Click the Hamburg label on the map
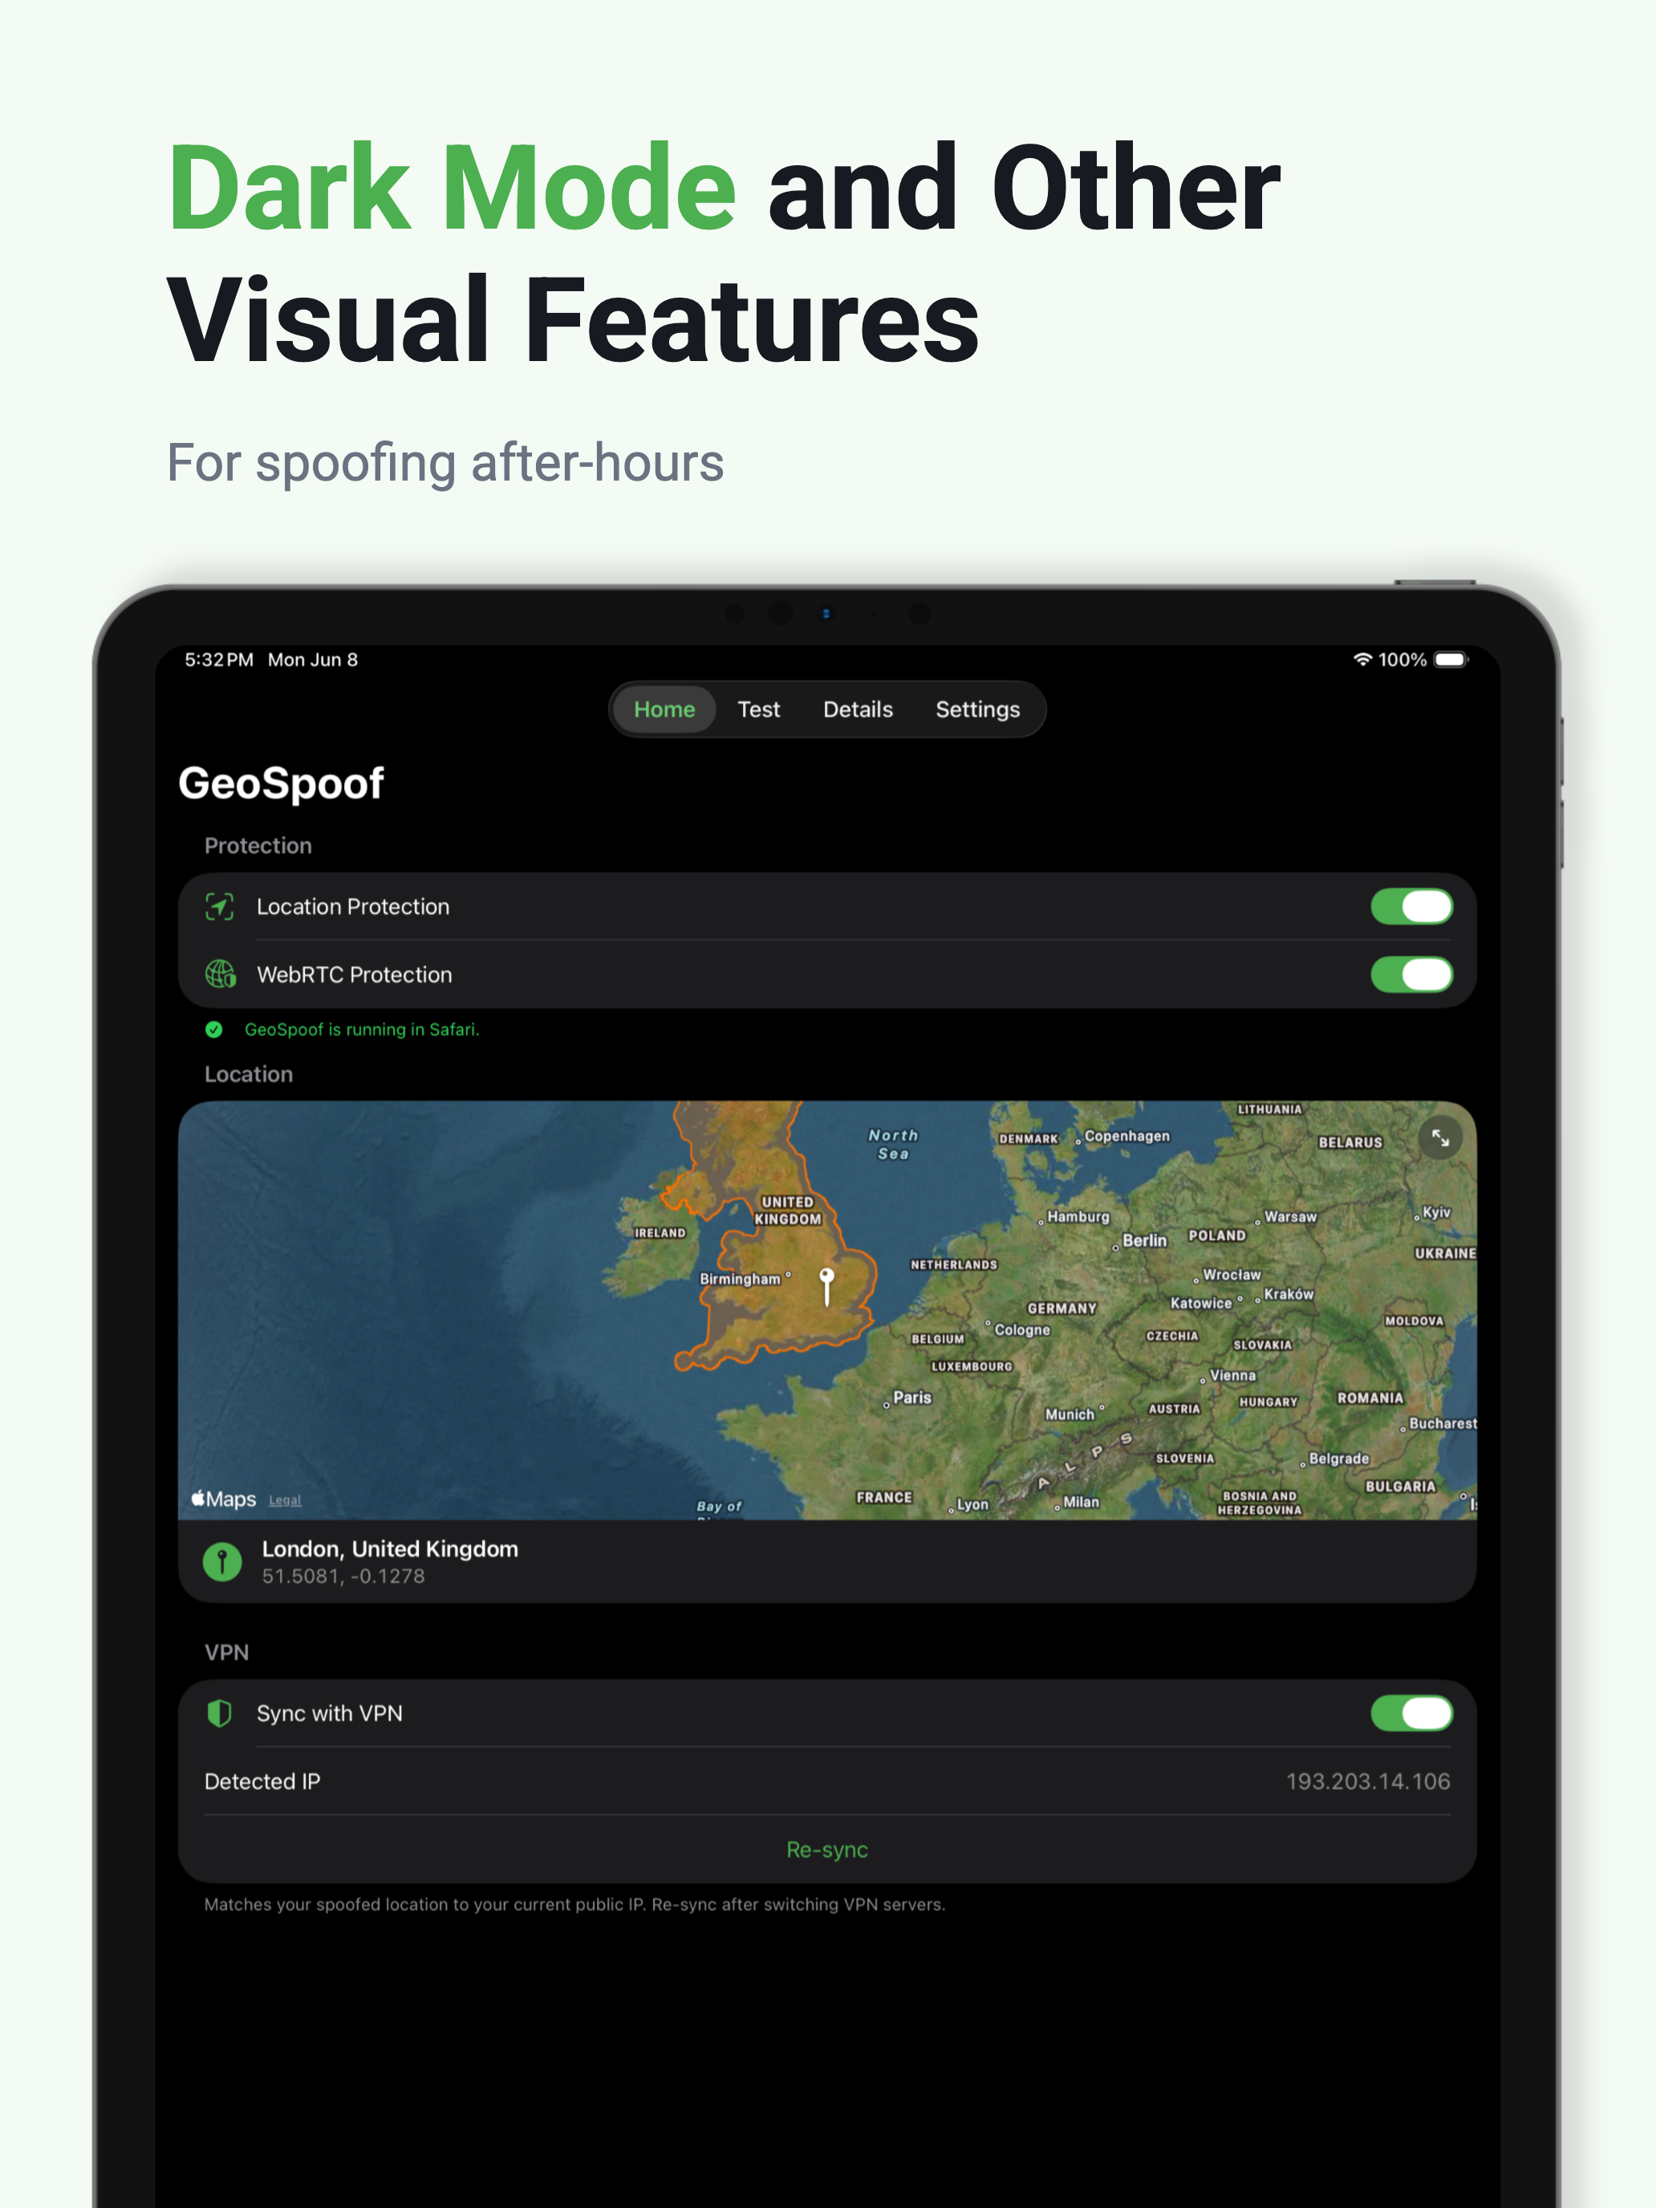The height and width of the screenshot is (2208, 1656). click(1078, 1217)
